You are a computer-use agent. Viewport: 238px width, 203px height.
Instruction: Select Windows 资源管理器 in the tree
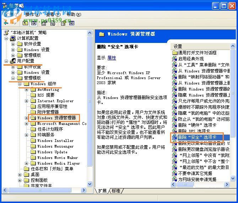tap(56, 118)
